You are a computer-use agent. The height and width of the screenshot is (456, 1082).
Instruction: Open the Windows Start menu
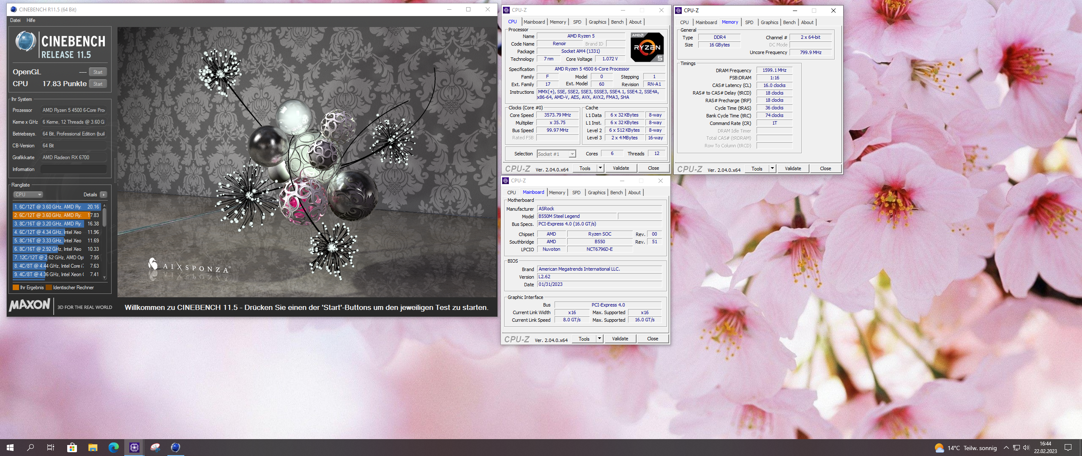click(x=10, y=448)
